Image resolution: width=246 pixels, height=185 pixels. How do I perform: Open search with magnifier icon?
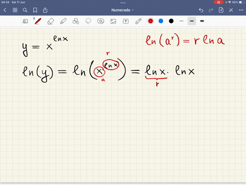[x=25, y=10]
